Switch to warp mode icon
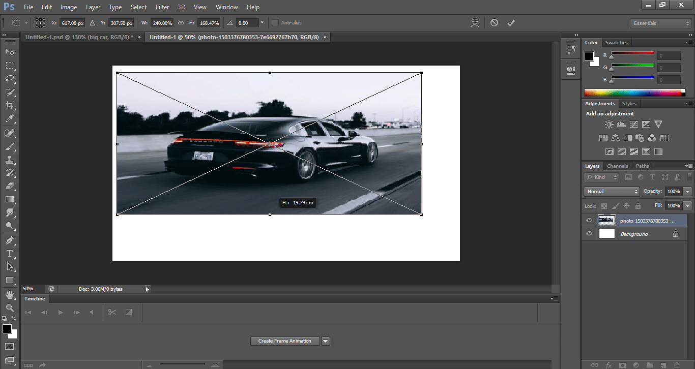 [x=475, y=23]
